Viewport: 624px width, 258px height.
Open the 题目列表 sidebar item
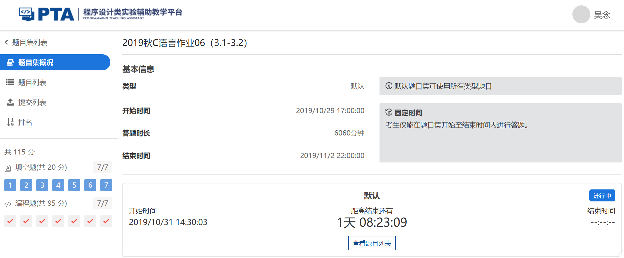(32, 82)
